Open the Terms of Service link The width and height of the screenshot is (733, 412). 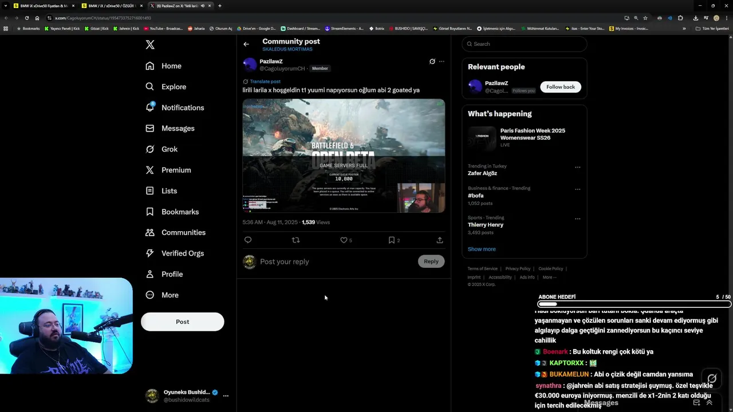(x=482, y=269)
